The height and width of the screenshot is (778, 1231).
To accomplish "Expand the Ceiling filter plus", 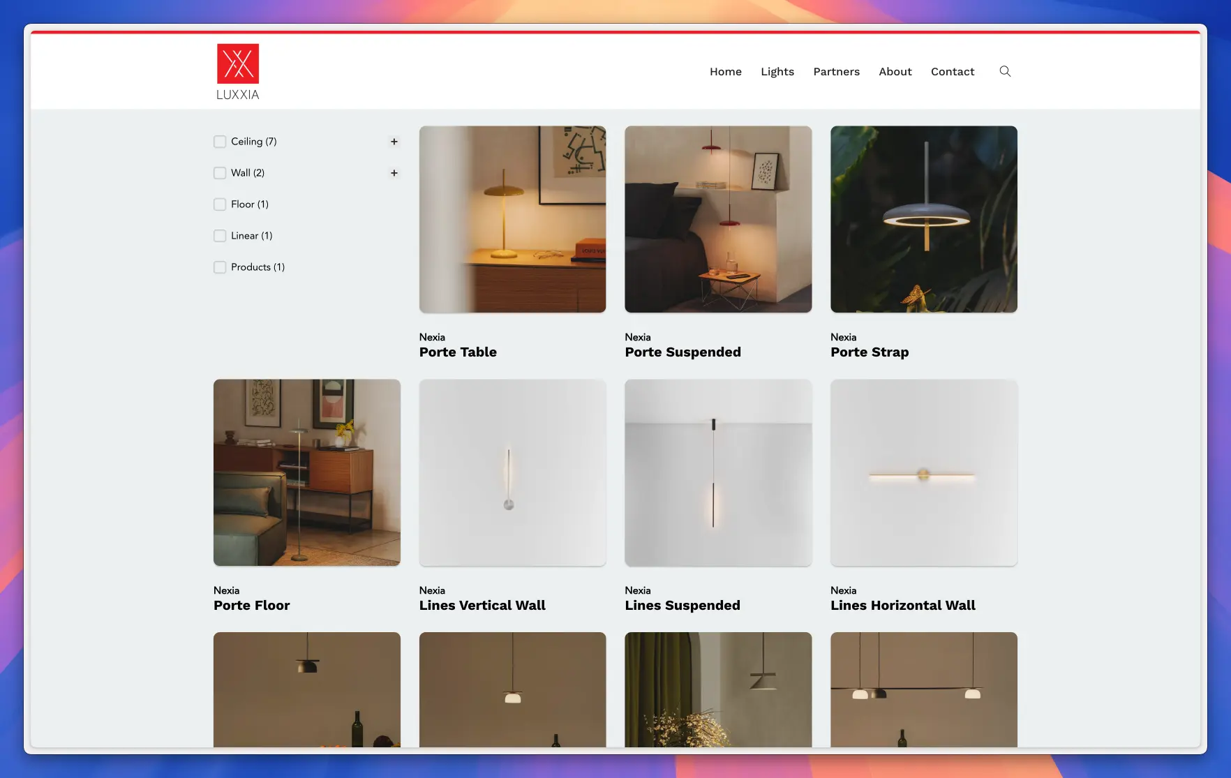I will (394, 142).
